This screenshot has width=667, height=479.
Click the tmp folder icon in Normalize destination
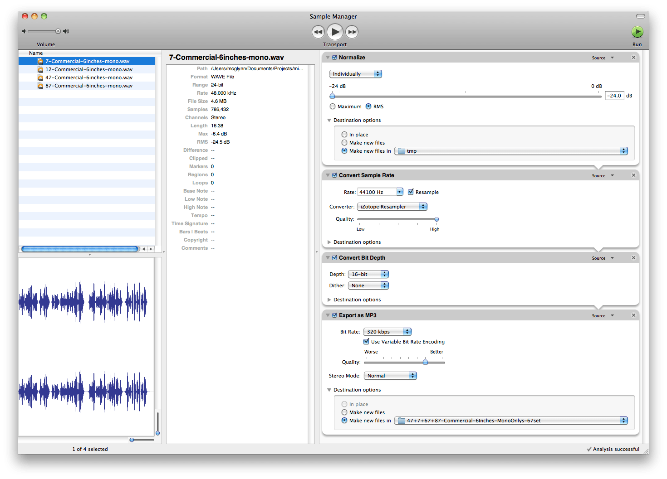401,150
